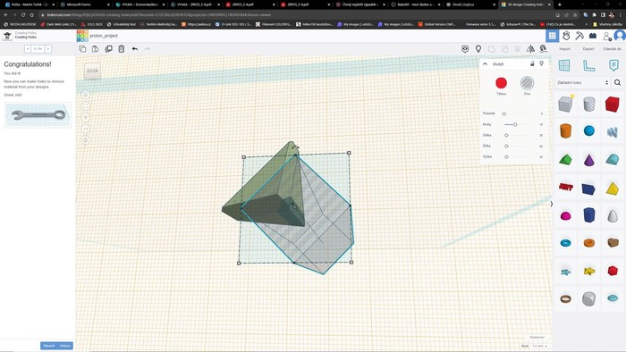Select the Workplane tool icon

(x=564, y=65)
